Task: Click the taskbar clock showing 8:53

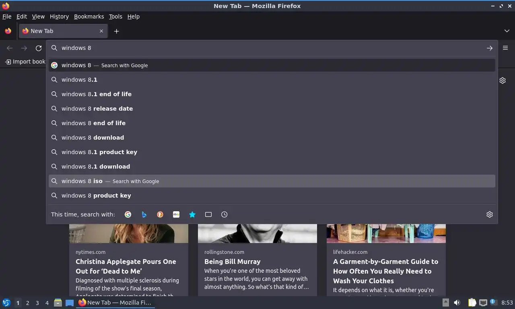Action: click(x=507, y=303)
